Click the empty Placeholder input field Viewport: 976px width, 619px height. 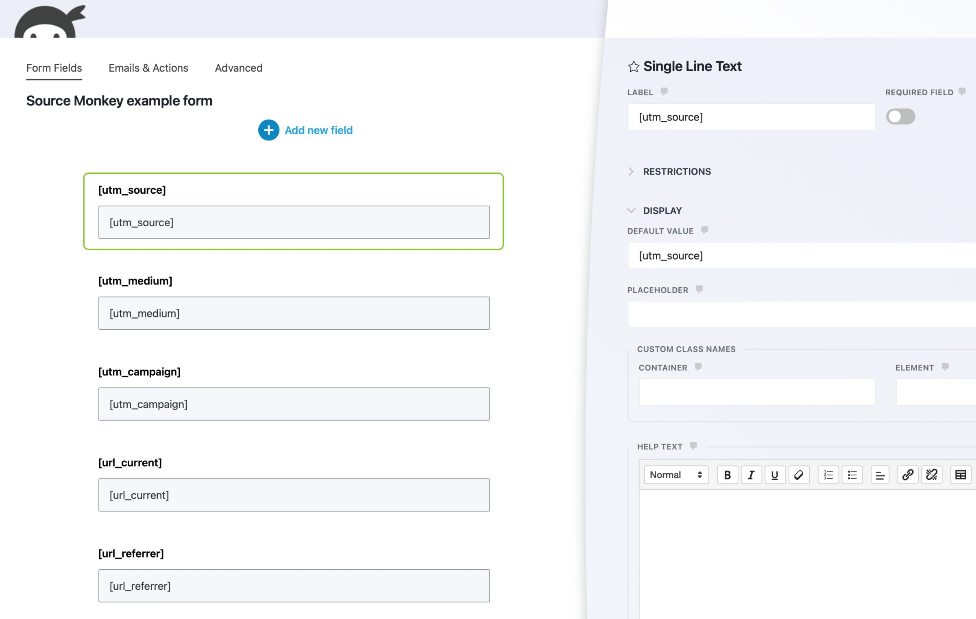click(802, 315)
